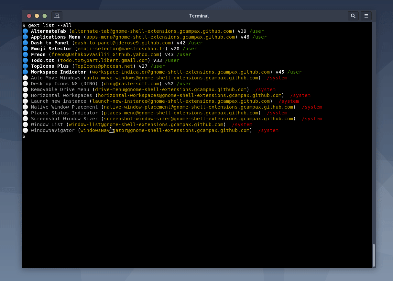
Task: Maximize the Terminal window
Action: [45, 16]
